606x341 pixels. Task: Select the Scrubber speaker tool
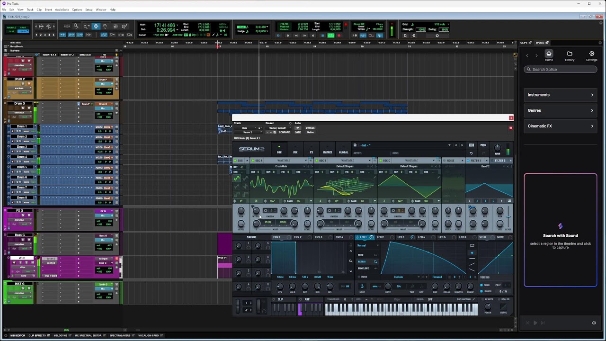(x=115, y=26)
